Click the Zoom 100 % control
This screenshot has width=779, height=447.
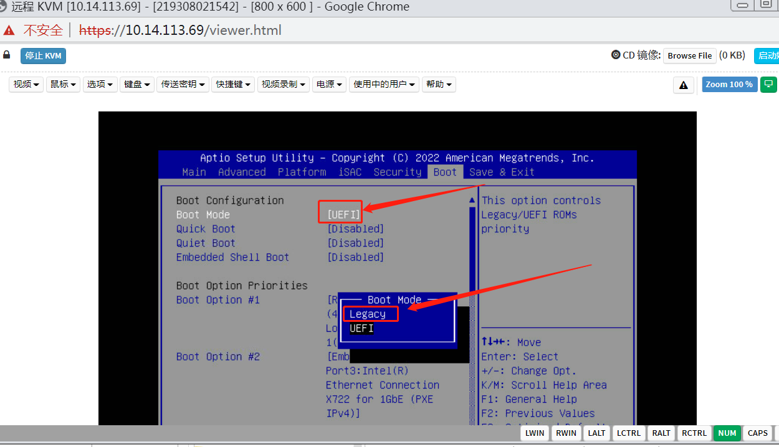(729, 84)
